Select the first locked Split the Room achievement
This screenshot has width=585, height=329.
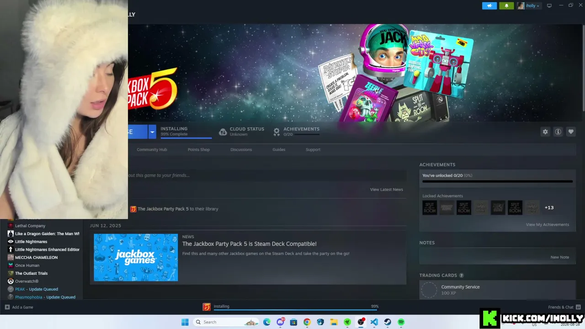430,207
